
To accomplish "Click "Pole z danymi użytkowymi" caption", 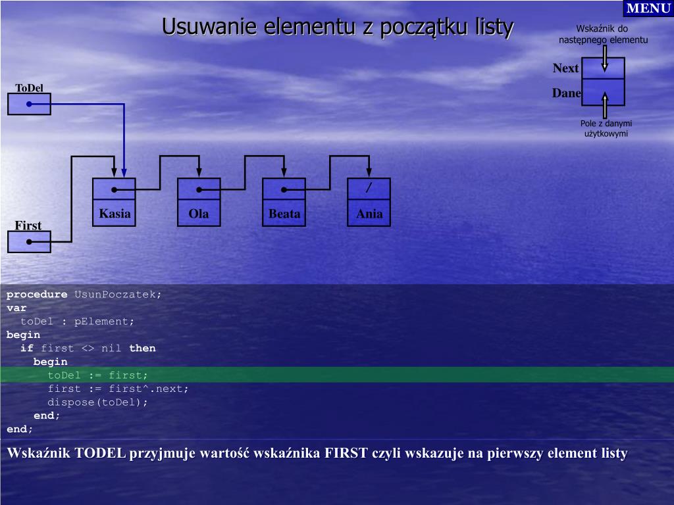I will (x=606, y=128).
